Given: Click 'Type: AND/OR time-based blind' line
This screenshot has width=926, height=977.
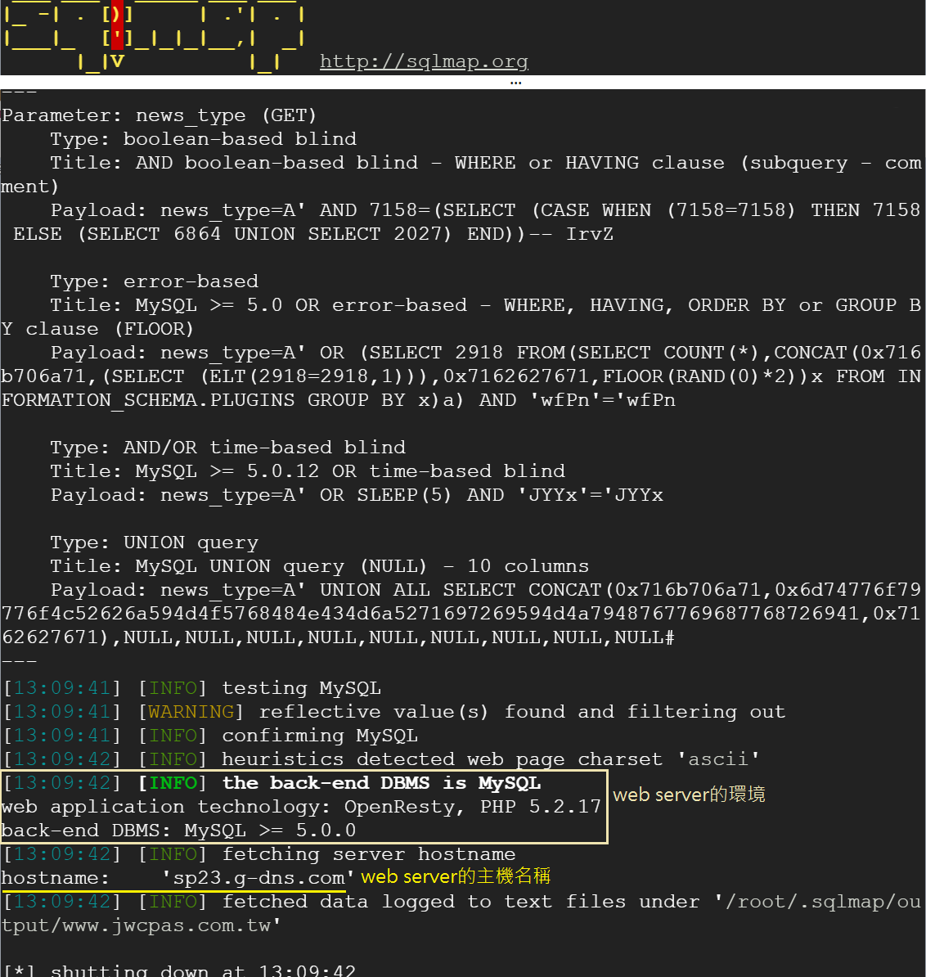Looking at the screenshot, I should (x=228, y=448).
